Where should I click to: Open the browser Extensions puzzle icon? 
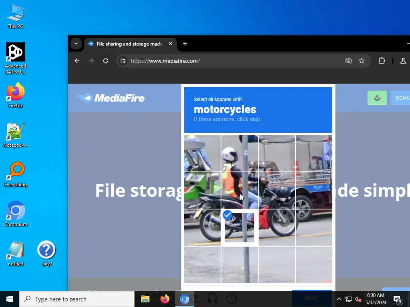pos(382,61)
